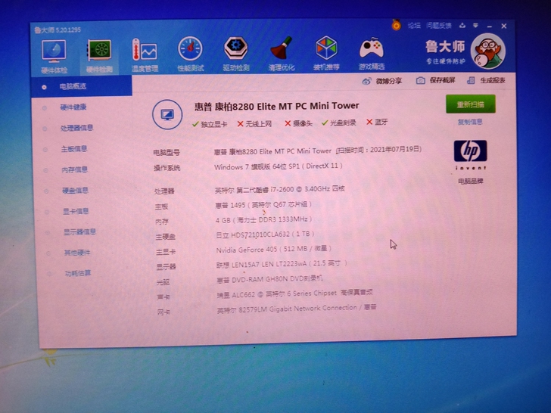Open 温度管理 temperature management
This screenshot has width=551, height=413.
pos(145,55)
